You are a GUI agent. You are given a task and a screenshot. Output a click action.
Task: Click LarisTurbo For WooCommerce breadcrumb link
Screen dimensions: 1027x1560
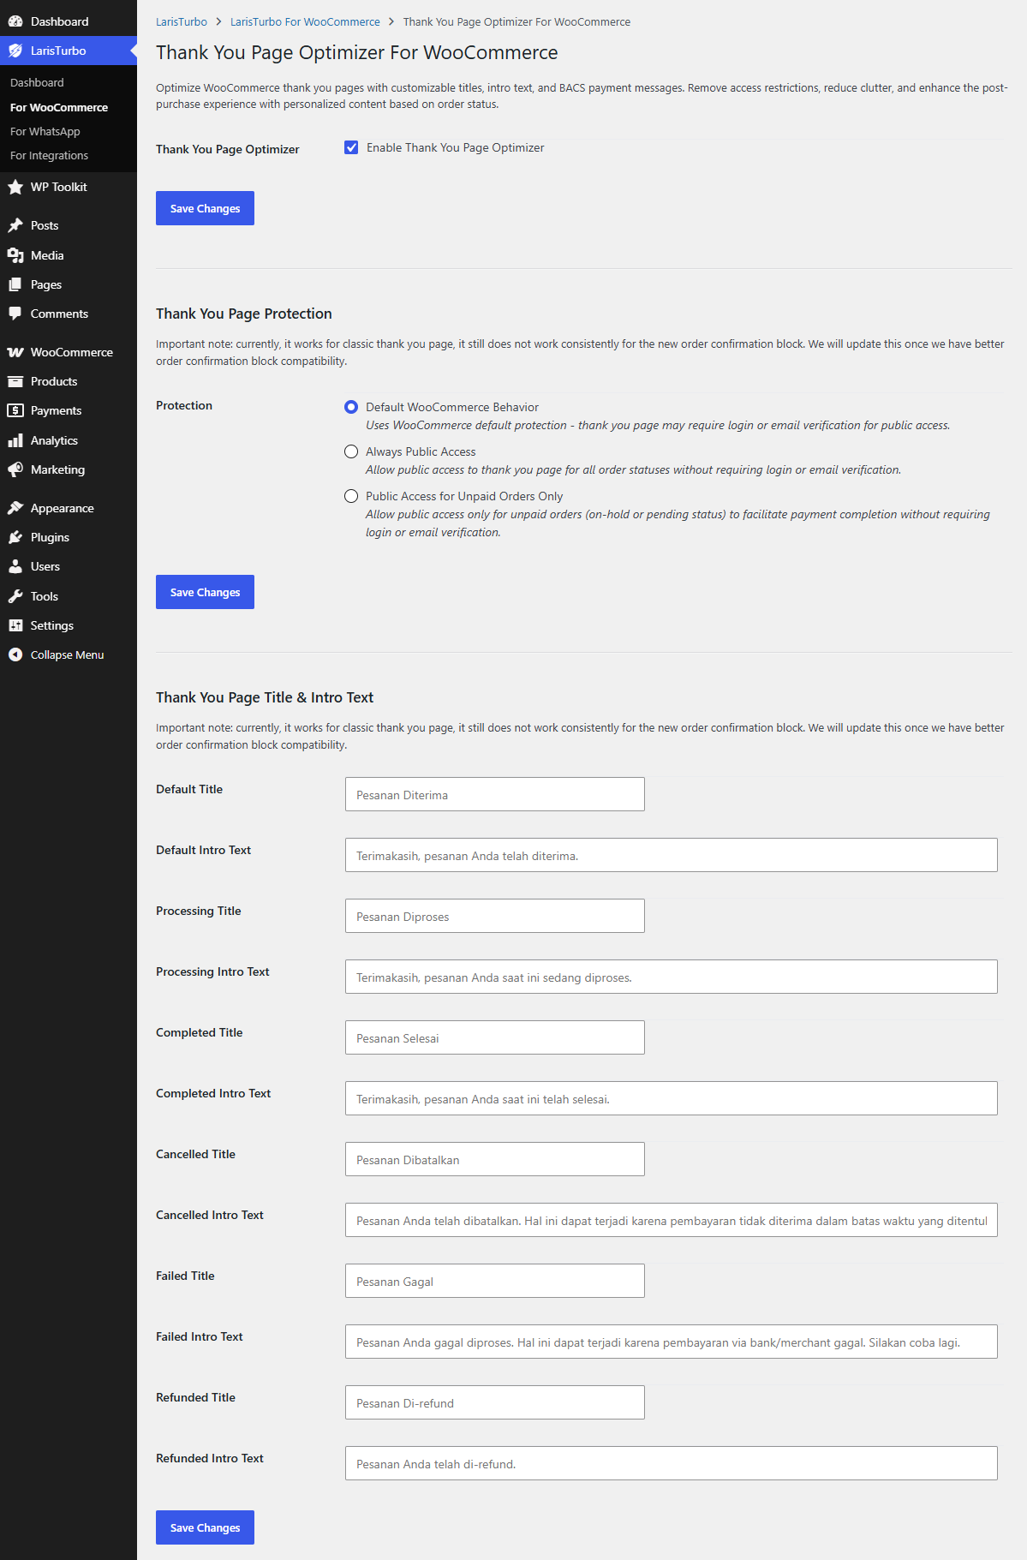(x=305, y=21)
